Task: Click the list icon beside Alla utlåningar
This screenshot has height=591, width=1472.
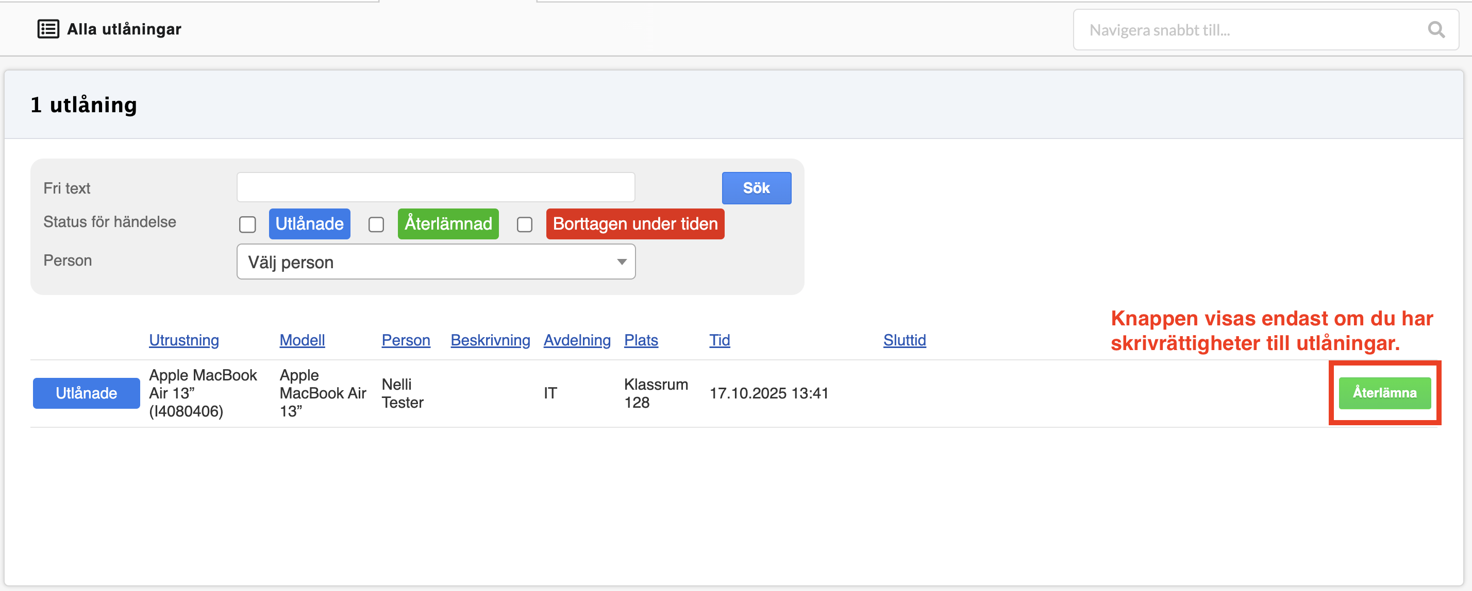Action: [x=48, y=28]
